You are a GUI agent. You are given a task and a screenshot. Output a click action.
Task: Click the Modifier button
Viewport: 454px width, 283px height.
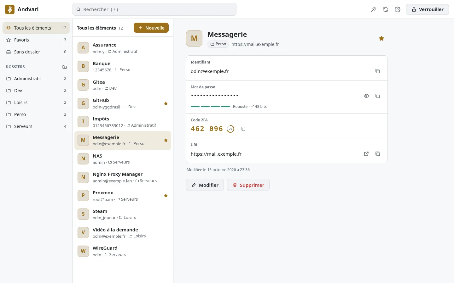(205, 185)
